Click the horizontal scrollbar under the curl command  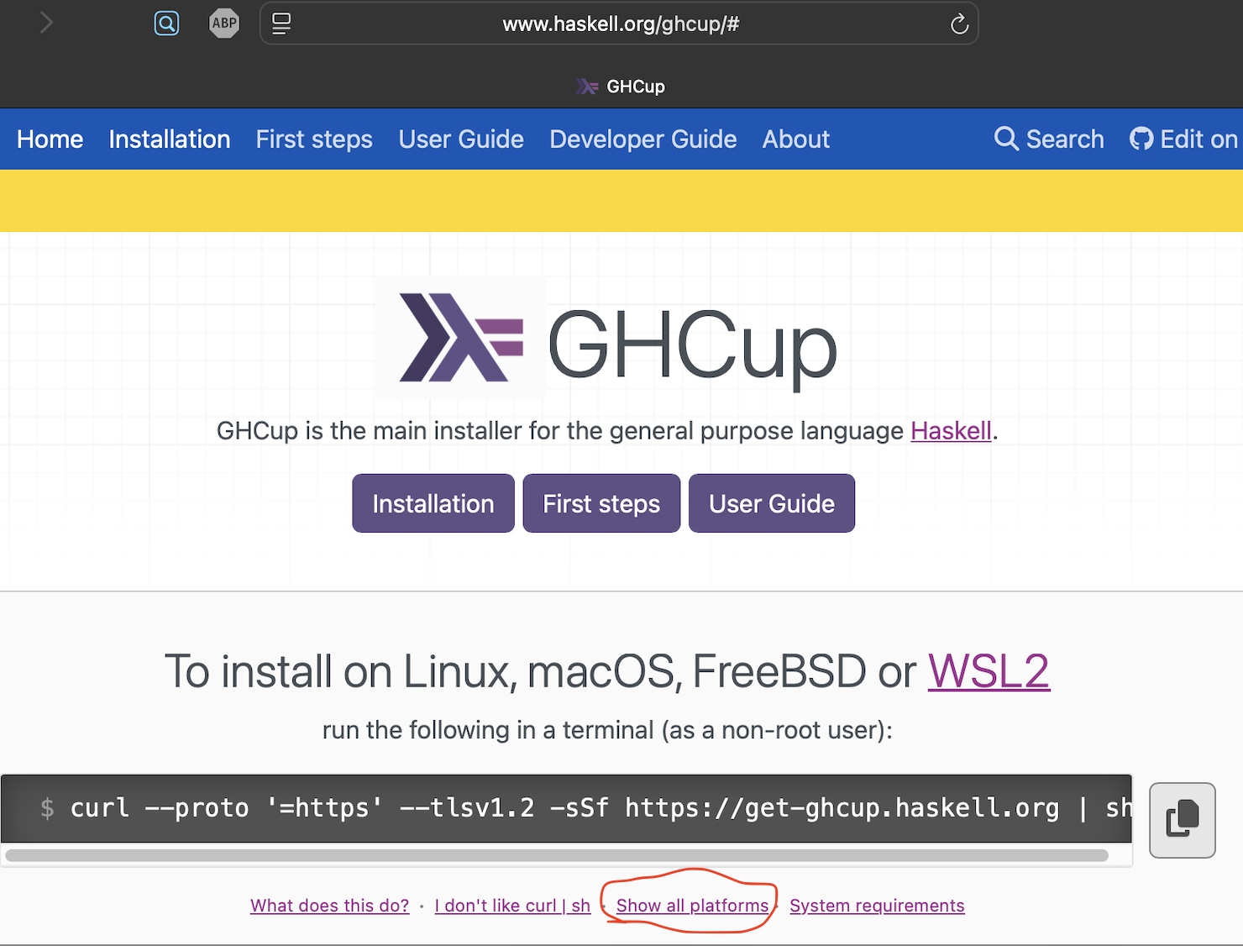click(557, 855)
